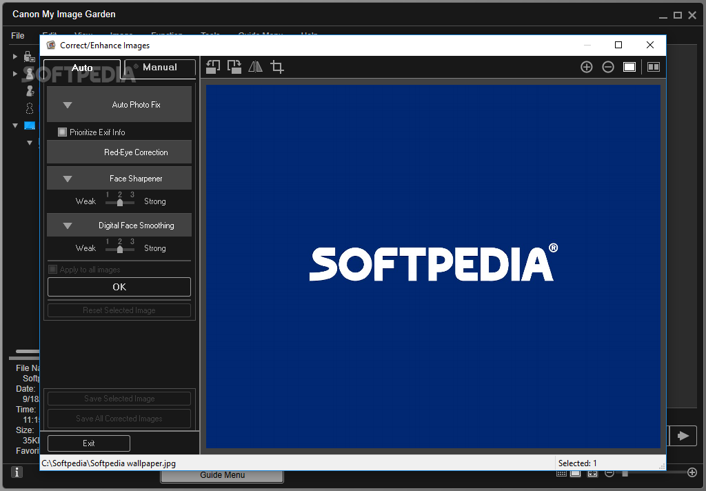Click the zoom-in plus in main window corner
Image resolution: width=706 pixels, height=491 pixels.
click(692, 472)
